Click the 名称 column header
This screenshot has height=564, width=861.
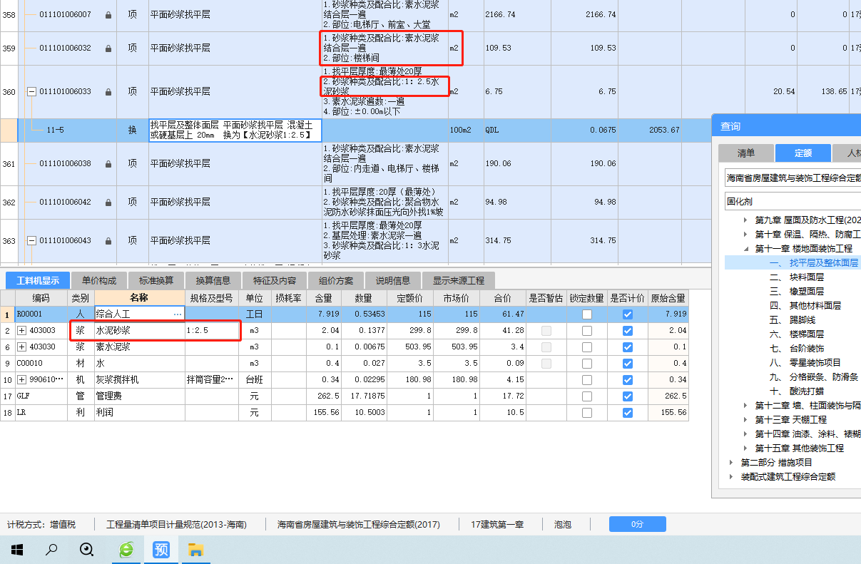point(139,298)
